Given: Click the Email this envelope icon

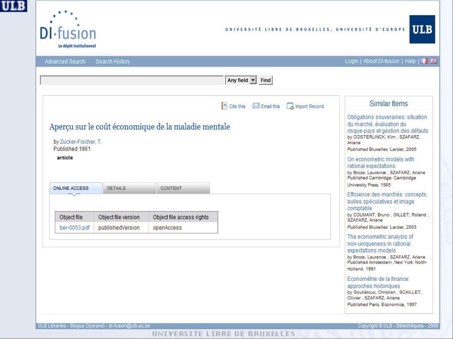Looking at the screenshot, I should coord(256,106).
